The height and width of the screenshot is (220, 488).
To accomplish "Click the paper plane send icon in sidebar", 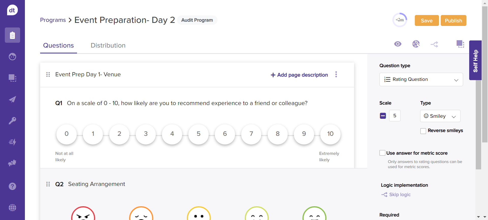I will [x=12, y=99].
